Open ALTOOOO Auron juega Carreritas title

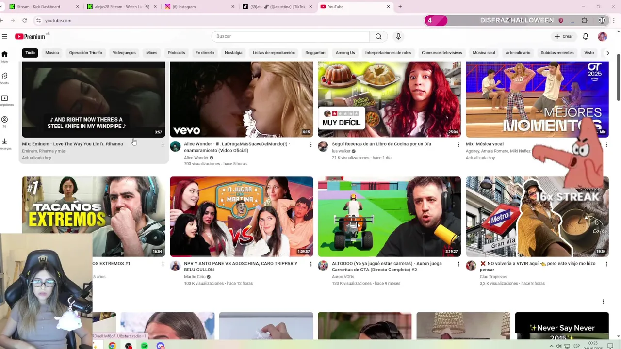pyautogui.click(x=387, y=267)
